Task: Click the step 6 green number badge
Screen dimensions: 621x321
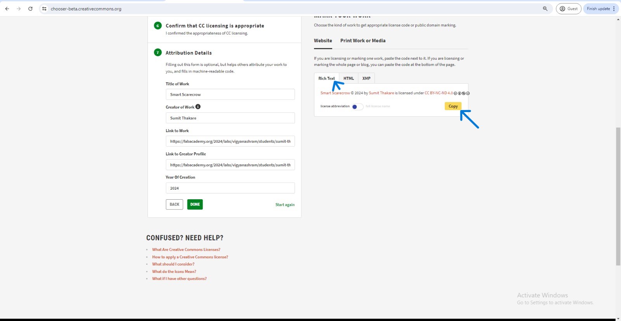Action: (x=158, y=26)
